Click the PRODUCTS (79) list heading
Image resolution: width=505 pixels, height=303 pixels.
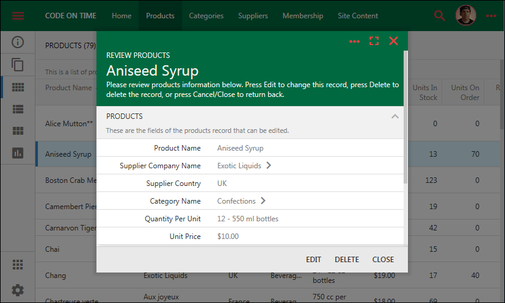tap(71, 46)
